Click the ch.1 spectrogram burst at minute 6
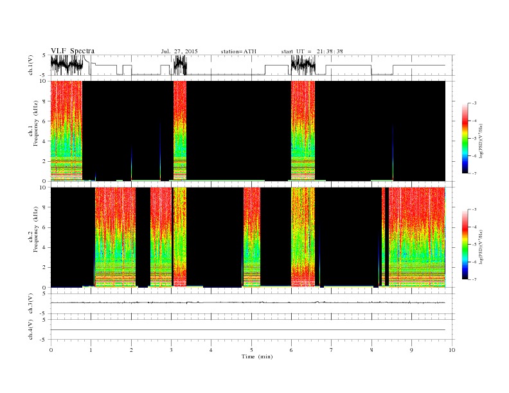This screenshot has width=509, height=393. pos(303,130)
